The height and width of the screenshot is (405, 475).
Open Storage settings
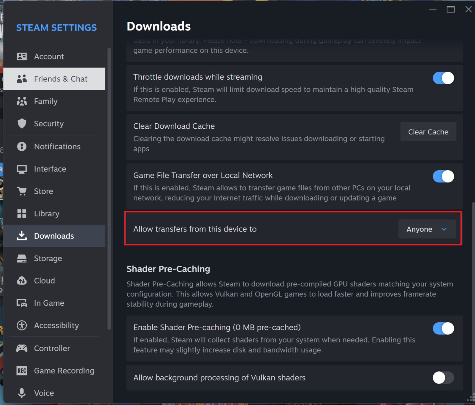pos(54,258)
